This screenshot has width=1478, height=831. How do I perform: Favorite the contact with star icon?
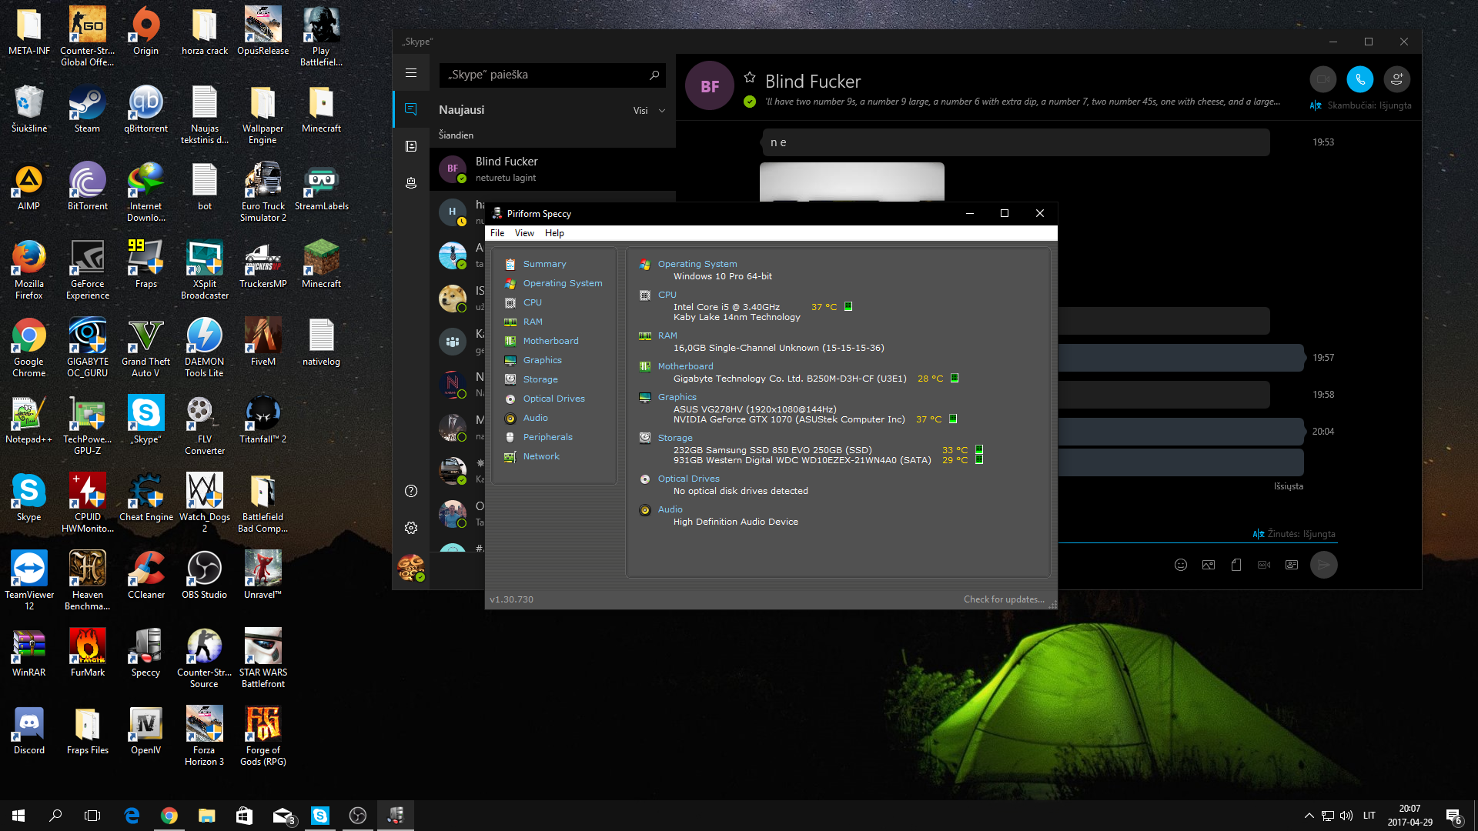(x=750, y=77)
